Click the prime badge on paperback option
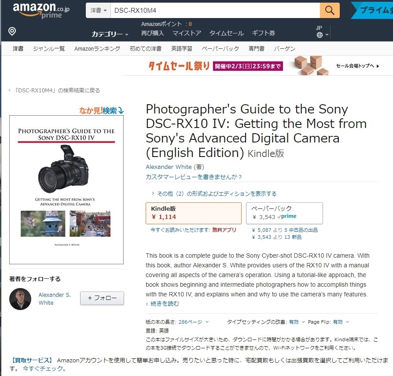 287,216
